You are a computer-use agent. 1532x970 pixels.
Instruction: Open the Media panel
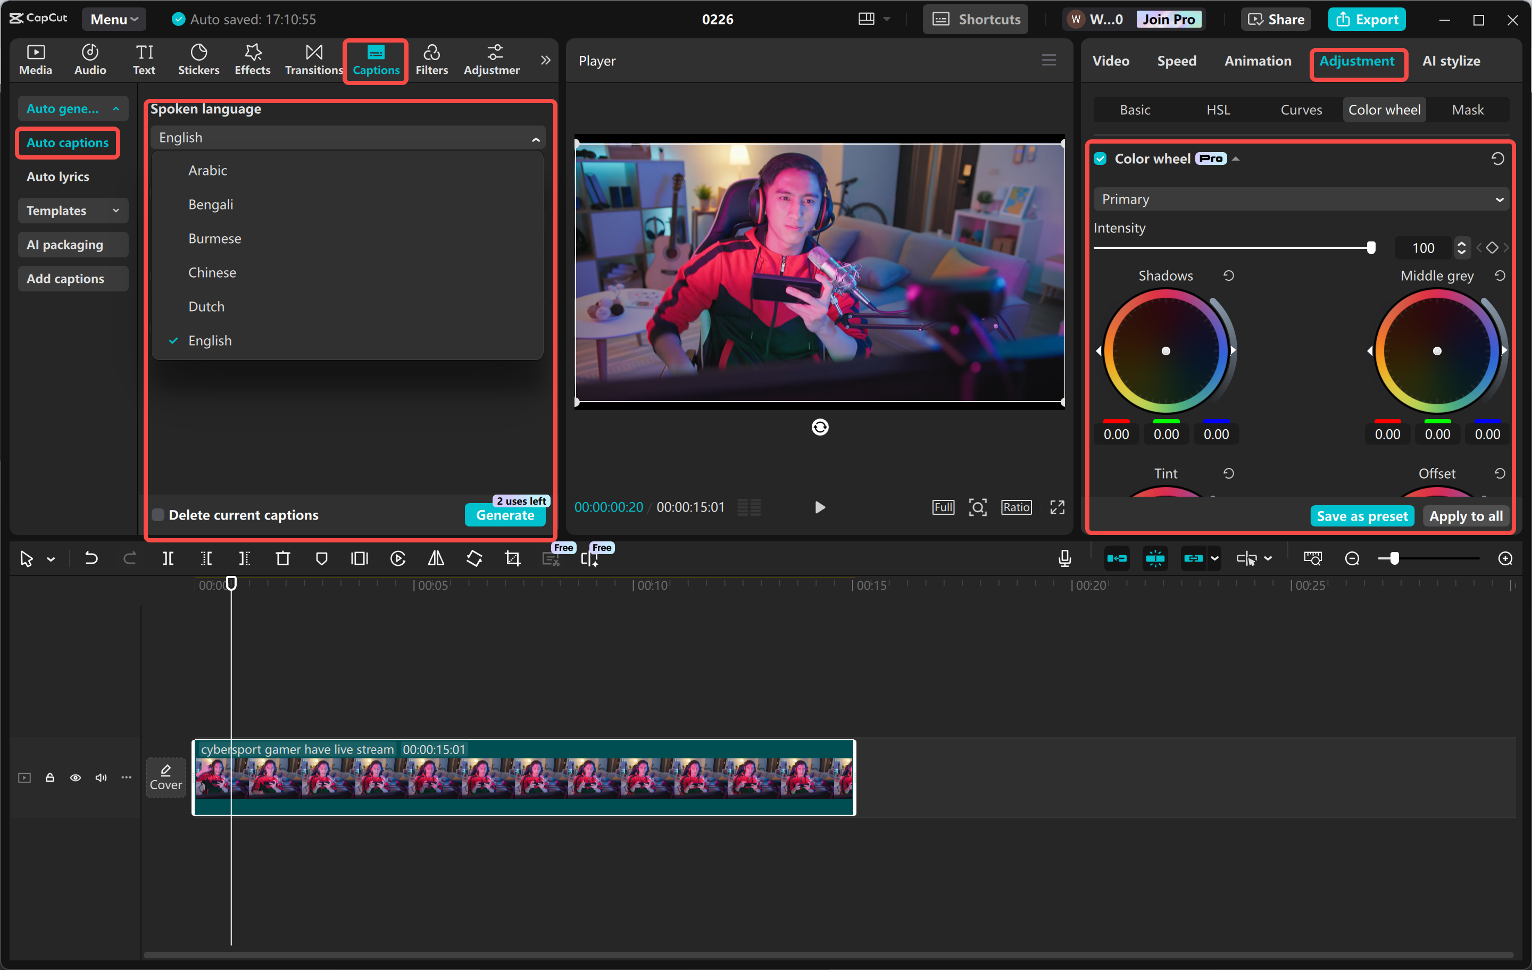tap(36, 59)
